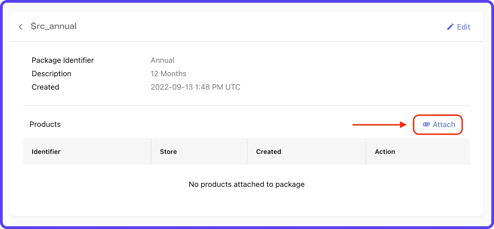Click the Identifier column header
494x229 pixels.
click(x=46, y=152)
